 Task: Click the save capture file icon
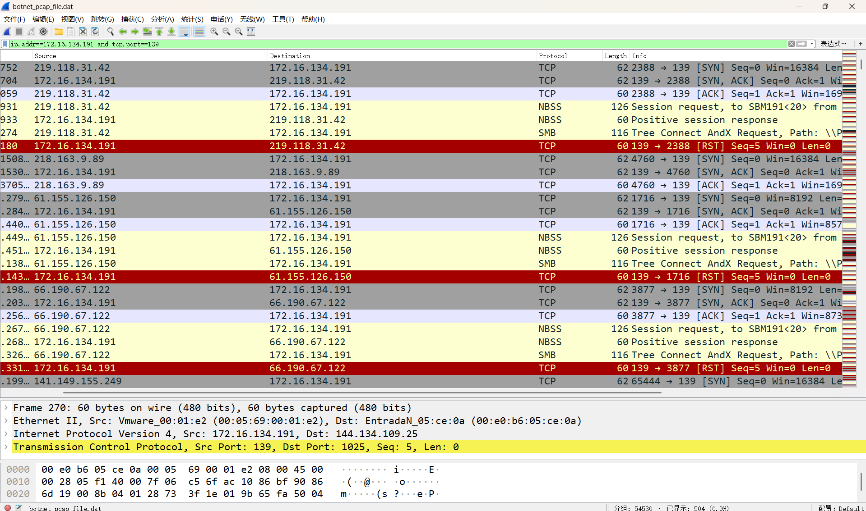71,32
